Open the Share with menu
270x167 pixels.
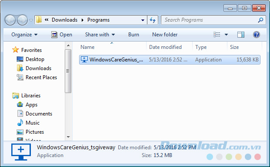(100, 35)
